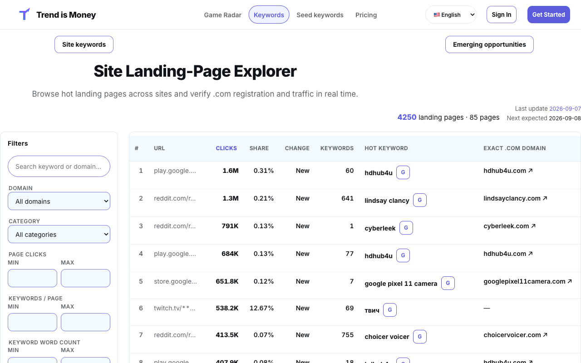Sort by the CLICKS column header
This screenshot has height=363, width=581.
pos(226,148)
